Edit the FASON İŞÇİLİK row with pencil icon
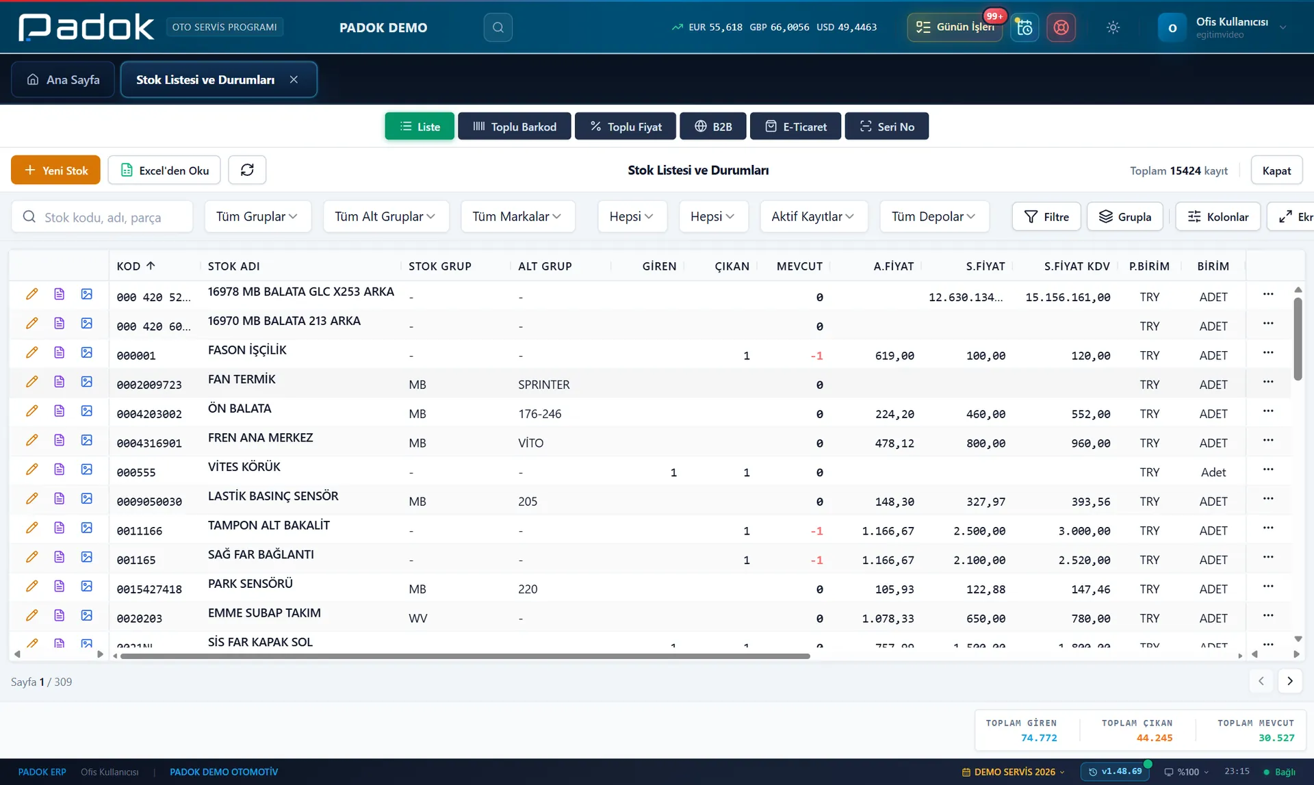Viewport: 1314px width, 785px height. click(31, 352)
